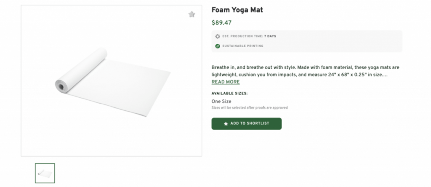Expand description with READ MORE link
The height and width of the screenshot is (187, 431).
(x=226, y=82)
